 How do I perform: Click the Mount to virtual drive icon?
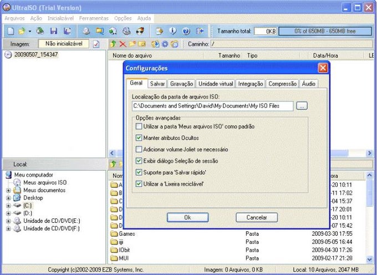coord(126,31)
